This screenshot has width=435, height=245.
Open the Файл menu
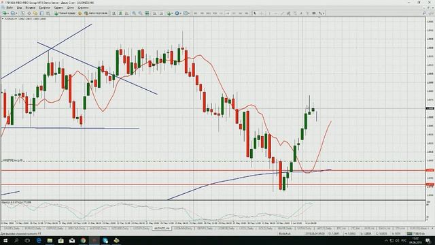pyautogui.click(x=9, y=7)
